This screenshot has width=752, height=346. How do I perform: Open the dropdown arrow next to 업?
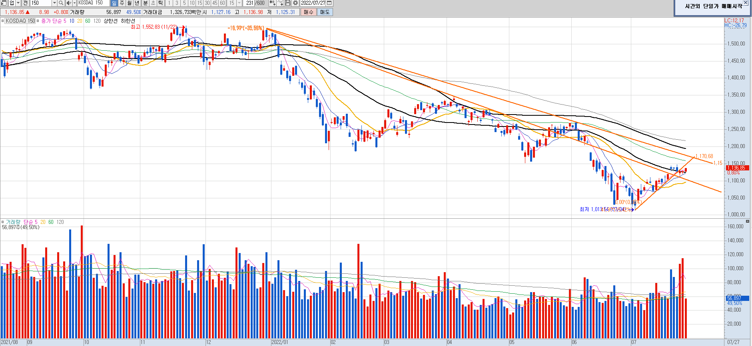pyautogui.click(x=18, y=3)
